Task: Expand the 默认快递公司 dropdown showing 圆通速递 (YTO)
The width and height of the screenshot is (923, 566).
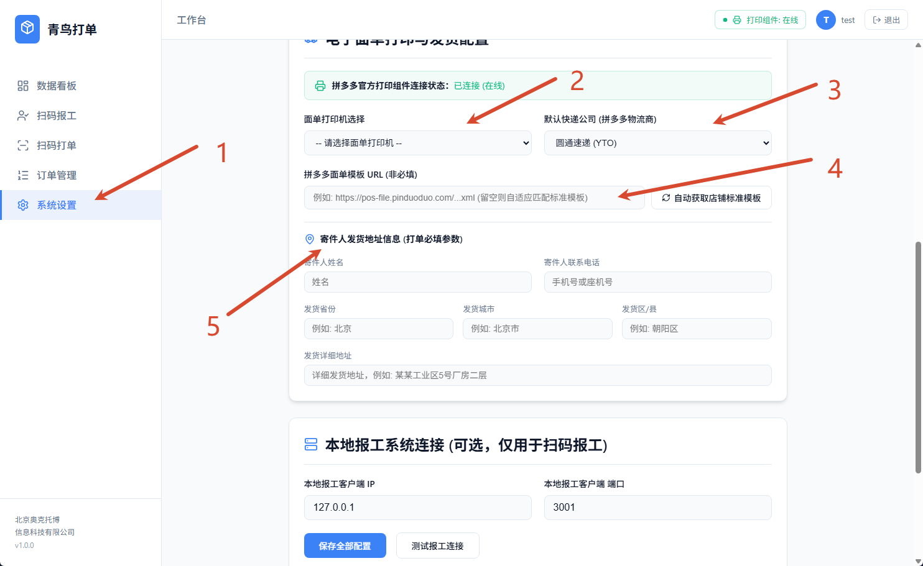Action: (658, 143)
